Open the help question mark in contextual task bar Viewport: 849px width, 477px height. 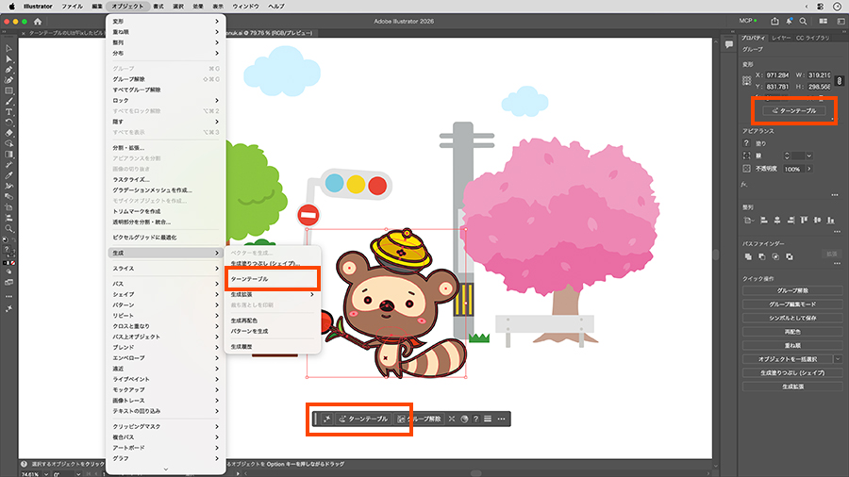click(476, 419)
